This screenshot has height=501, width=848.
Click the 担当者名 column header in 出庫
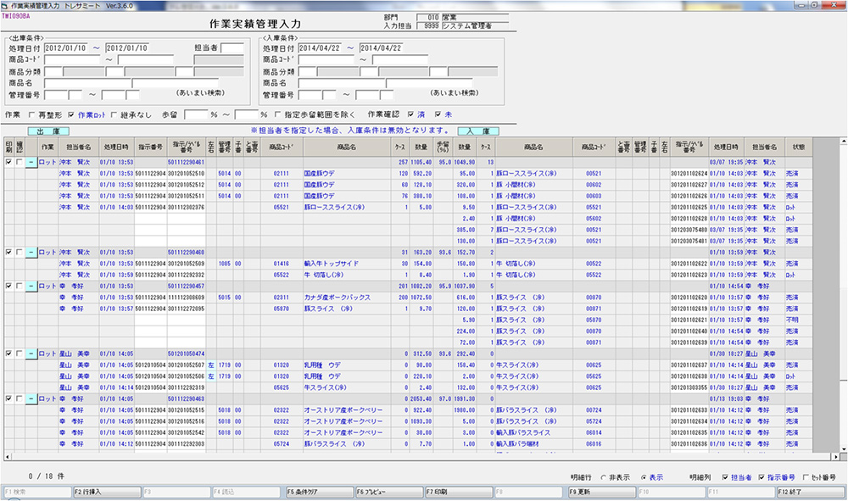(78, 147)
